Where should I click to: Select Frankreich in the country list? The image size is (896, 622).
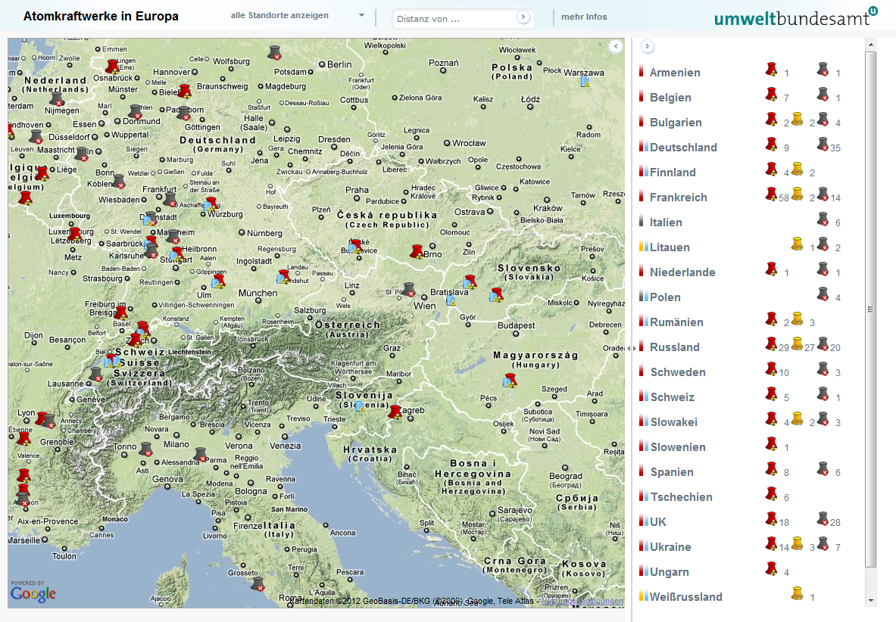679,197
